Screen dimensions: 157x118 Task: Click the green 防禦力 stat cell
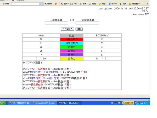pyautogui.click(x=72, y=47)
